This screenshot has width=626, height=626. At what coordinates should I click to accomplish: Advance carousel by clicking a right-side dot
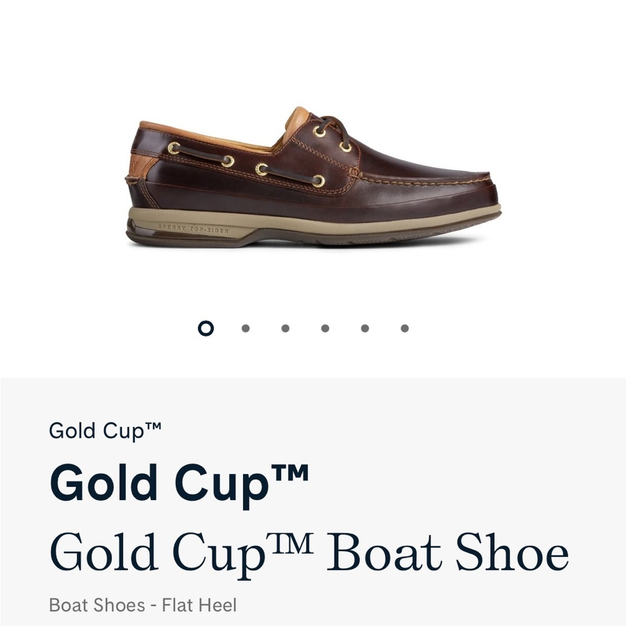click(404, 326)
